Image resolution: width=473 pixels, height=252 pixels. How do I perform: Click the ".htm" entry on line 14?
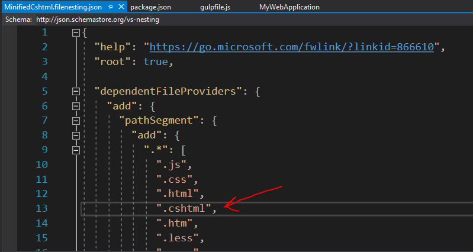pyautogui.click(x=174, y=224)
